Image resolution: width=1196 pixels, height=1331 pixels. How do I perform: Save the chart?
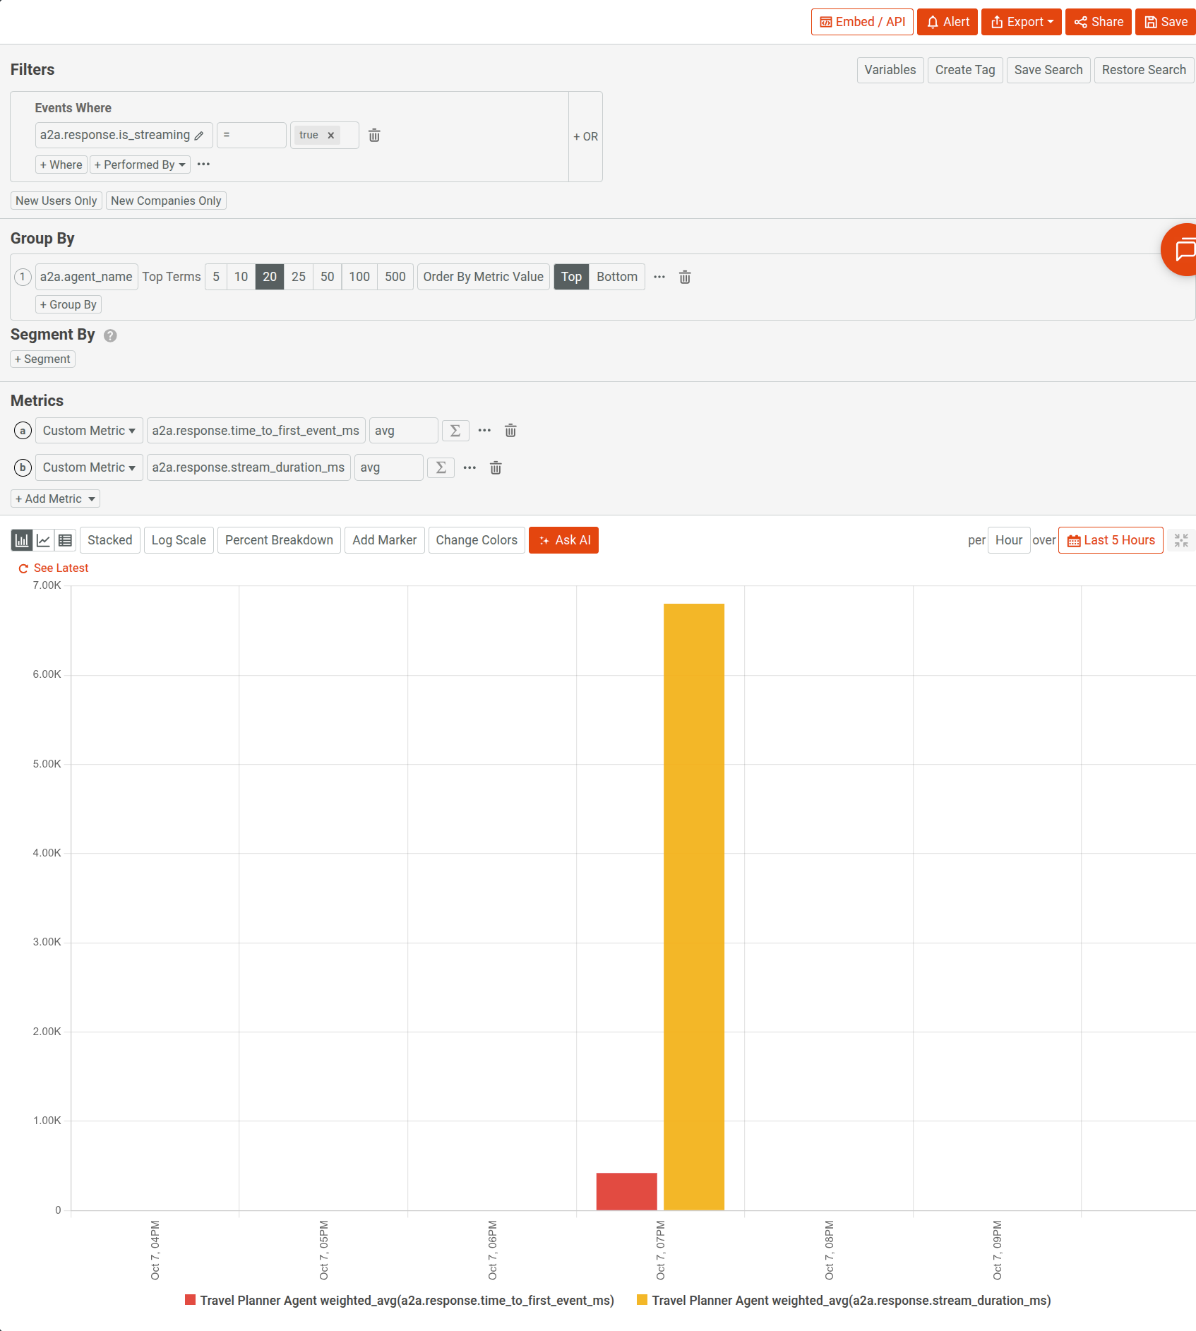(1165, 22)
